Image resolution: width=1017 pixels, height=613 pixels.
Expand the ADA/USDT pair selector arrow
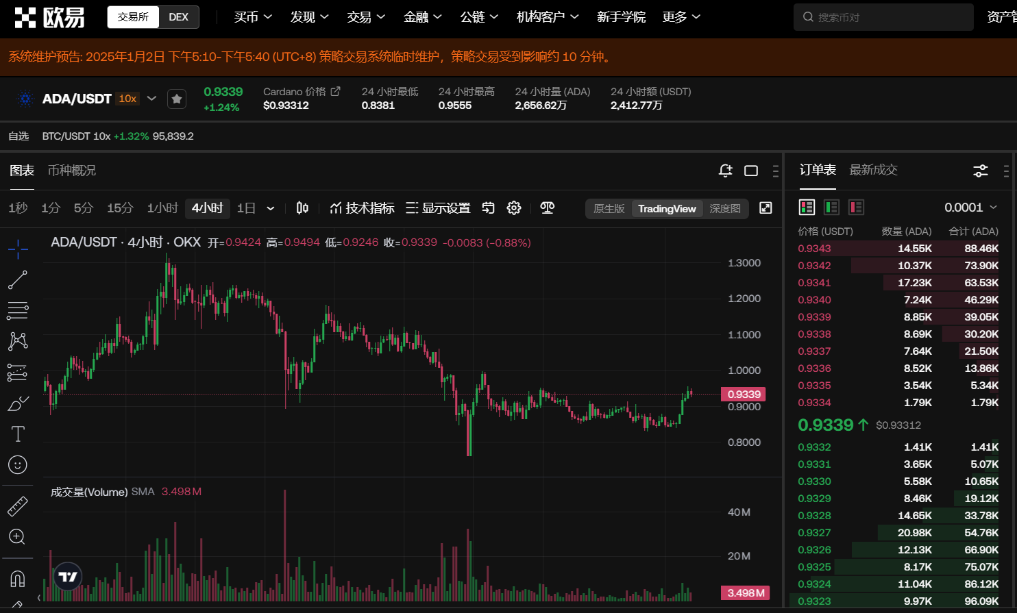click(x=152, y=99)
